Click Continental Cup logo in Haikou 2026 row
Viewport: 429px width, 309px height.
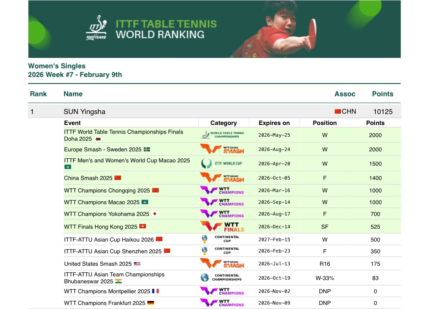220,239
